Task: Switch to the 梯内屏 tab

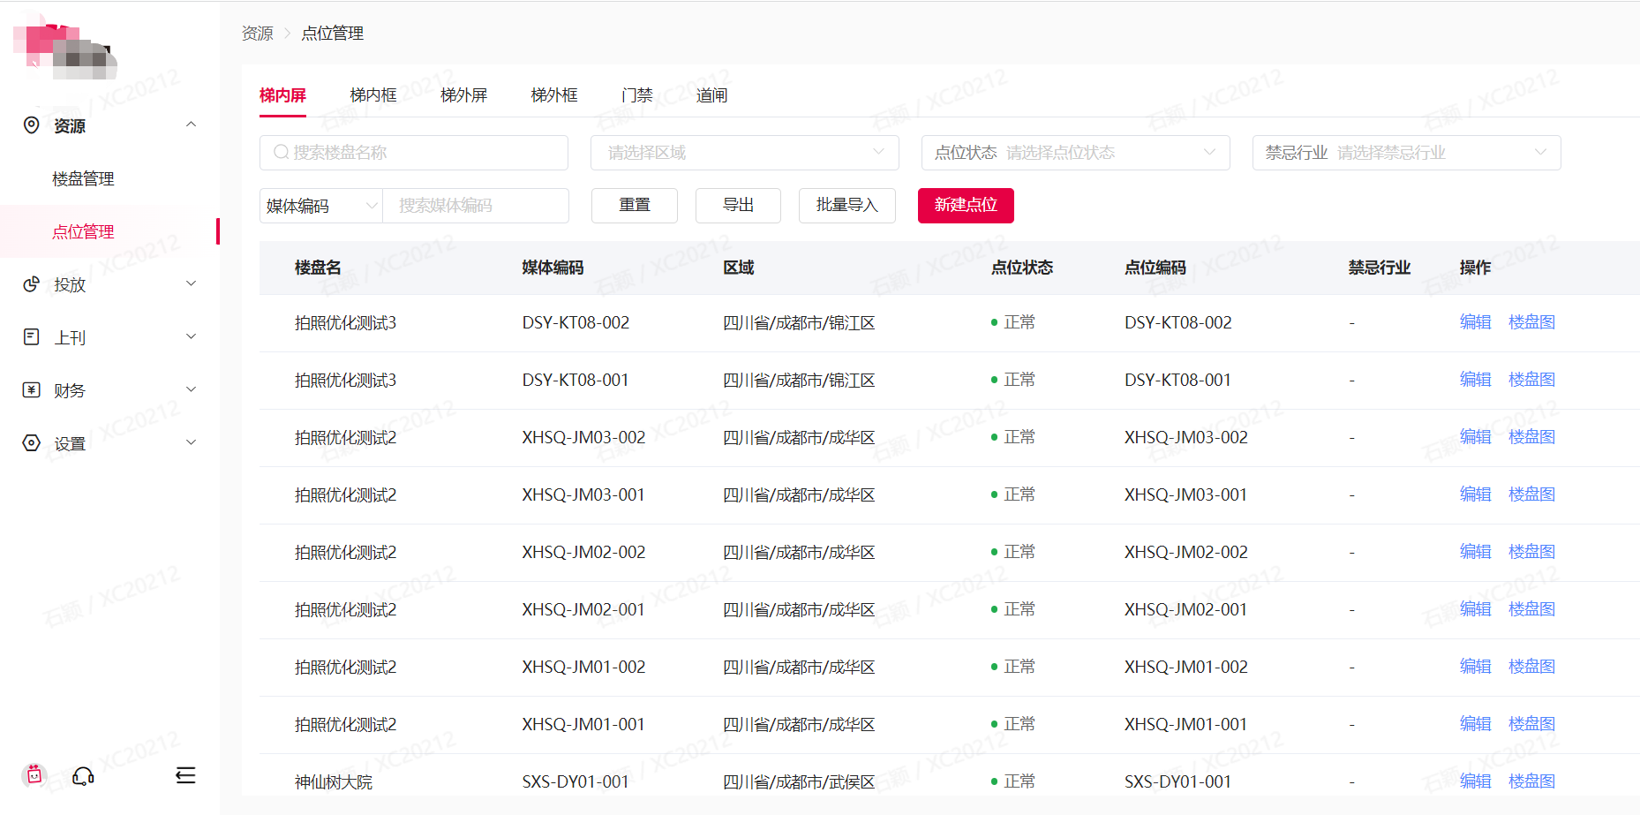Action: (282, 95)
